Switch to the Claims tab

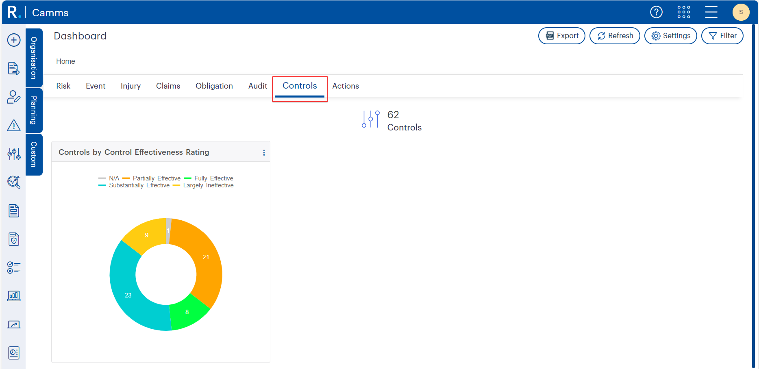pos(168,86)
